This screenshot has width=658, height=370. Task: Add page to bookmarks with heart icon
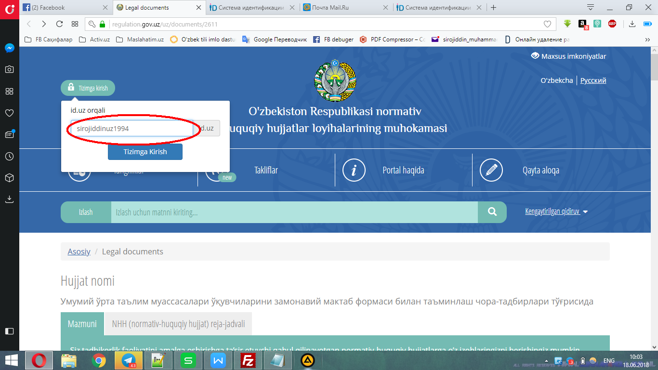tap(547, 24)
